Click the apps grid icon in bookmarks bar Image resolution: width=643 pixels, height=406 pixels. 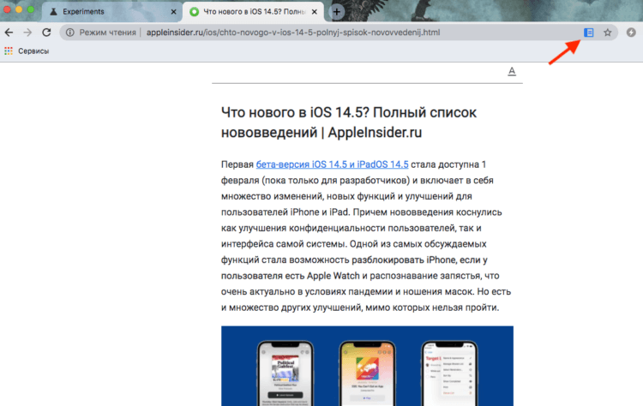click(9, 51)
